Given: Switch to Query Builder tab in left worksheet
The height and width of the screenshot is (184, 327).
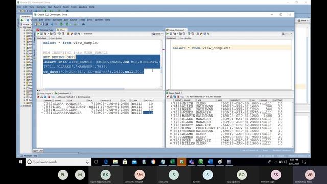Looking at the screenshot, I should pos(56,38).
